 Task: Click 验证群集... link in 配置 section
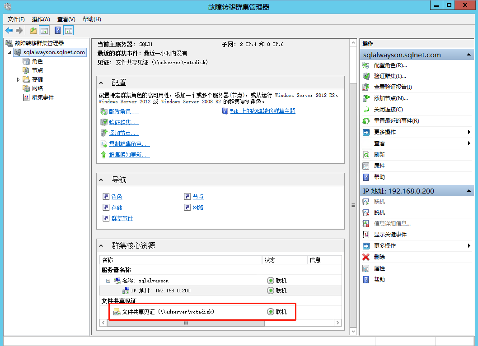pos(124,122)
